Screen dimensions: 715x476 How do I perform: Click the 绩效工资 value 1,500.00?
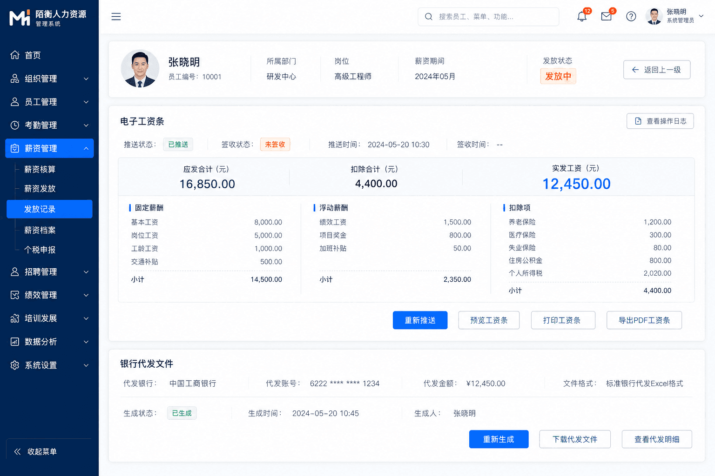pos(457,222)
